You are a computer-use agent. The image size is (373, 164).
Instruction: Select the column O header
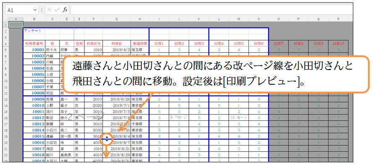[x=279, y=19]
